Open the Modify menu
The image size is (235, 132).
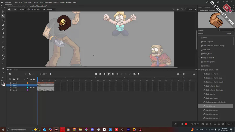click(36, 2)
